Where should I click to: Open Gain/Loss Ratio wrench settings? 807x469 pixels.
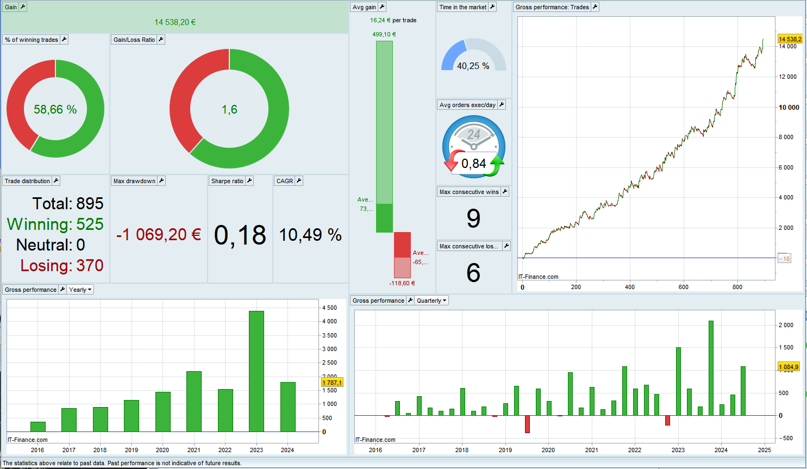[161, 40]
